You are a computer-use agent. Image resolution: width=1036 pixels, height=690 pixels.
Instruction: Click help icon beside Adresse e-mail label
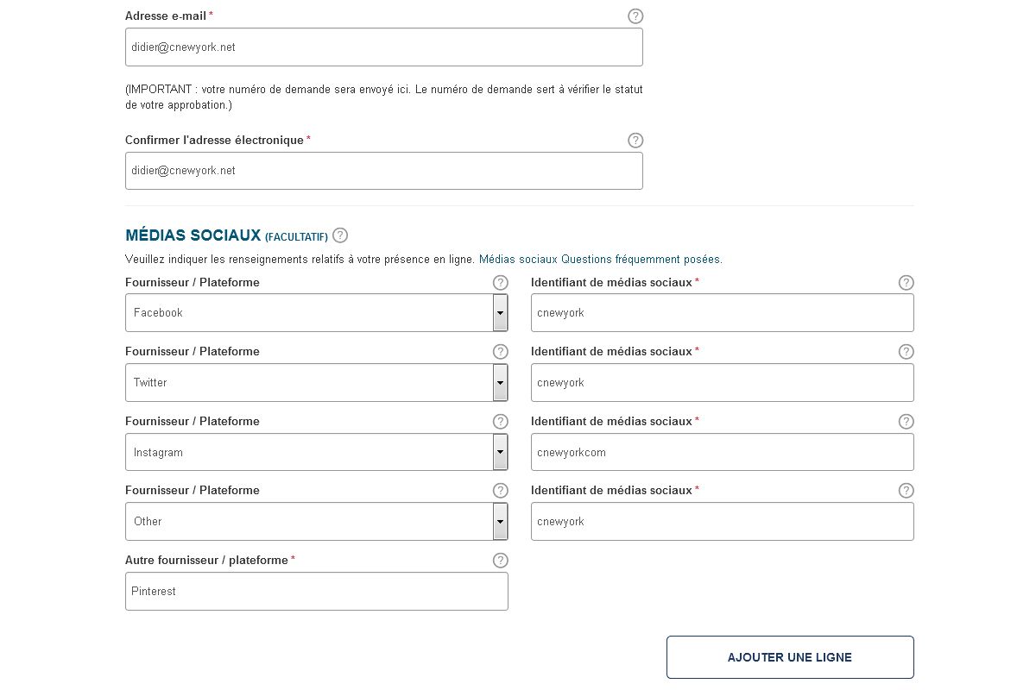click(x=635, y=16)
